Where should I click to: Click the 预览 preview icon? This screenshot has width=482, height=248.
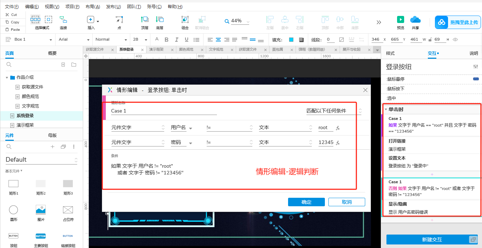[401, 19]
